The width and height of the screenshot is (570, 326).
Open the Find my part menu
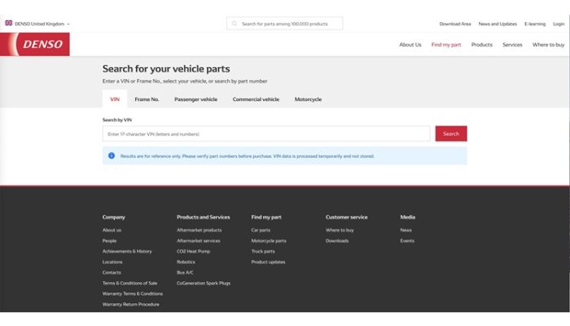click(446, 45)
